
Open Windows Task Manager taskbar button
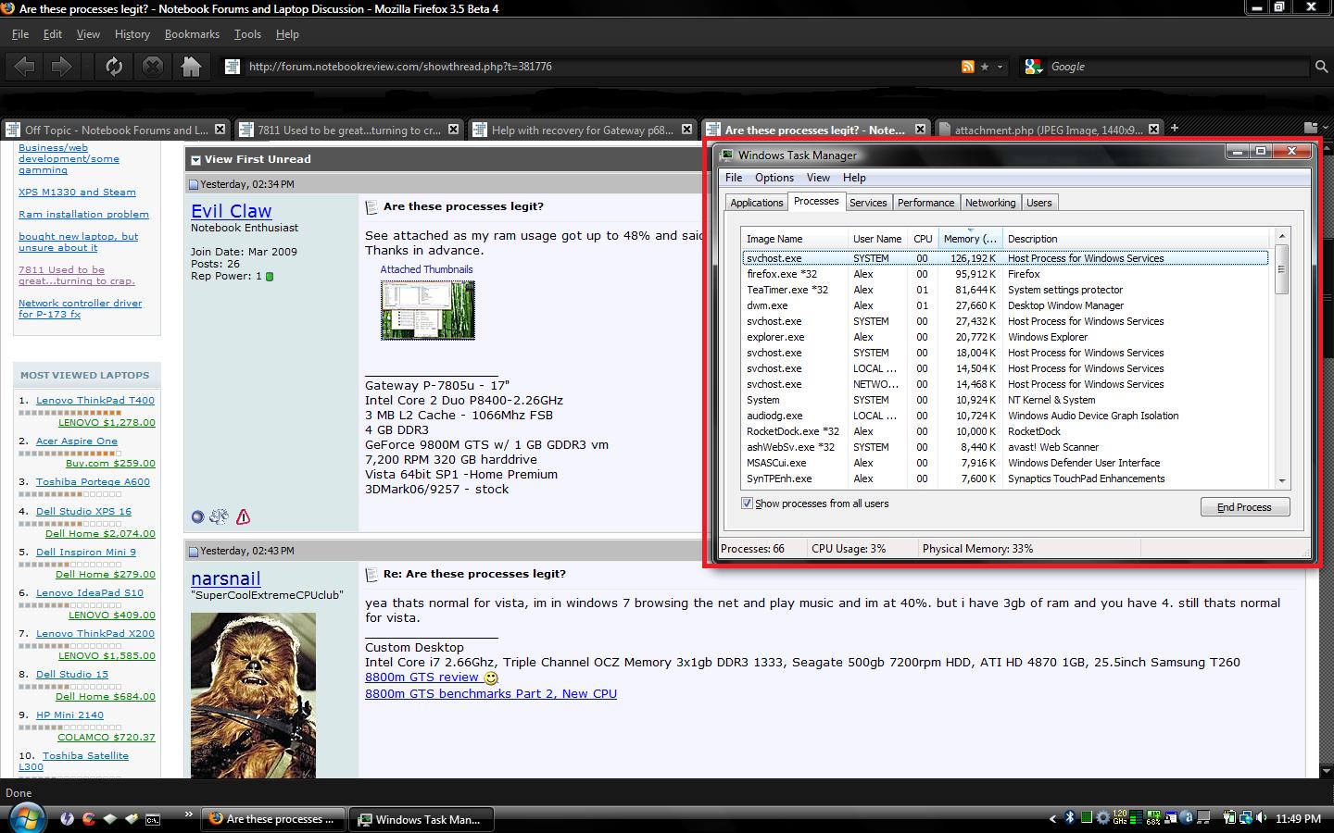(420, 819)
